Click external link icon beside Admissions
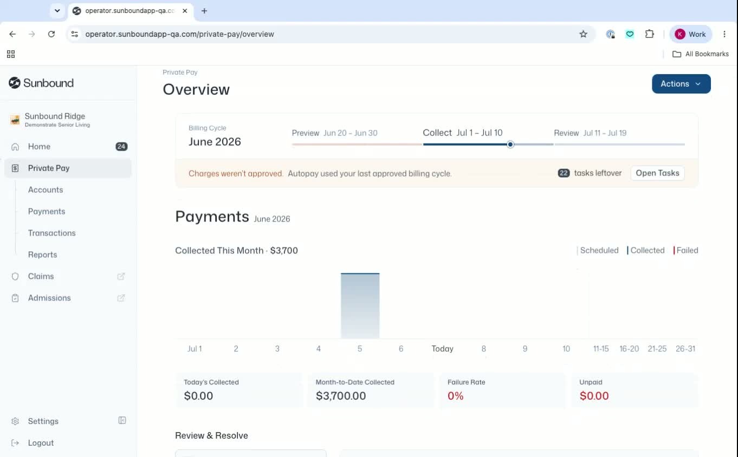Image resolution: width=738 pixels, height=457 pixels. tap(121, 298)
